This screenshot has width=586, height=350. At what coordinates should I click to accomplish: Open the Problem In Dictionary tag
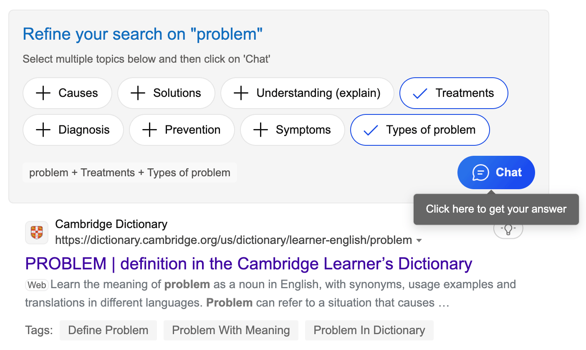(x=369, y=330)
